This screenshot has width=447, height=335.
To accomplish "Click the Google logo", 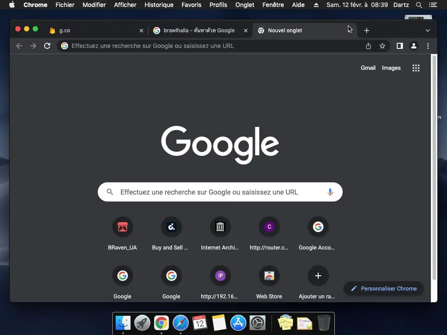I will 220,145.
